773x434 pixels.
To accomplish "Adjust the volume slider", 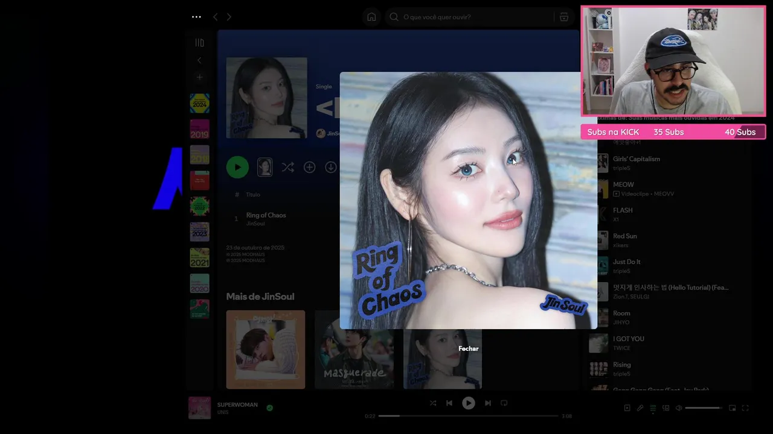I will point(703,408).
